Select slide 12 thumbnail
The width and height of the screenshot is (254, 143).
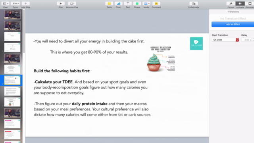(x=12, y=135)
